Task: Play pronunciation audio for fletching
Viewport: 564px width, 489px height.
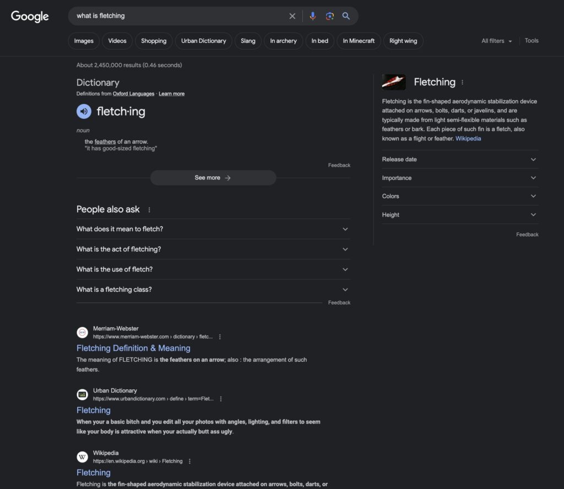Action: 84,111
